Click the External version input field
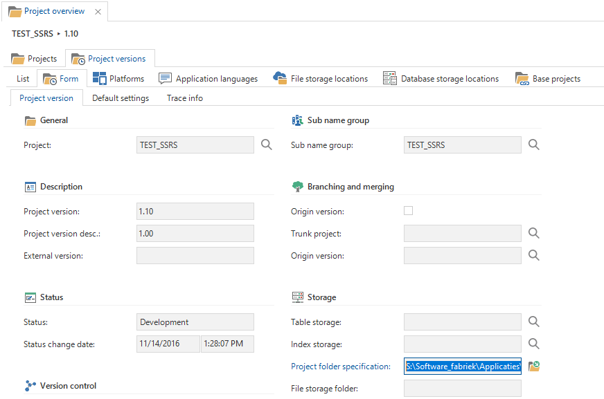 (195, 255)
